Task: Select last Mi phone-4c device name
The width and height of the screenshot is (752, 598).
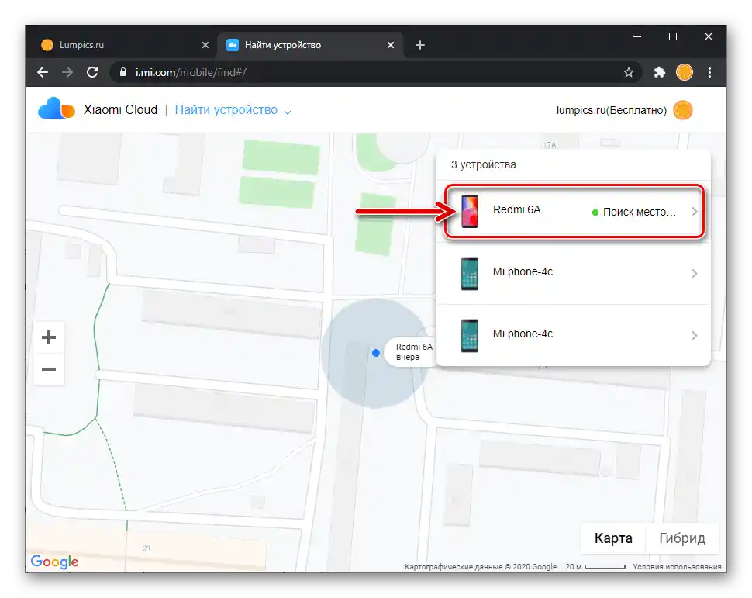Action: pyautogui.click(x=523, y=334)
